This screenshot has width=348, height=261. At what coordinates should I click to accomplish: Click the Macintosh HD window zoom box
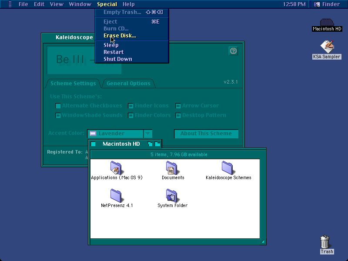tap(150, 144)
